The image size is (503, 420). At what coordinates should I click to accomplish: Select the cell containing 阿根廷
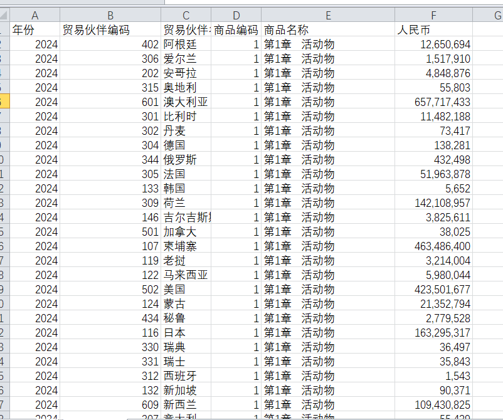click(186, 44)
